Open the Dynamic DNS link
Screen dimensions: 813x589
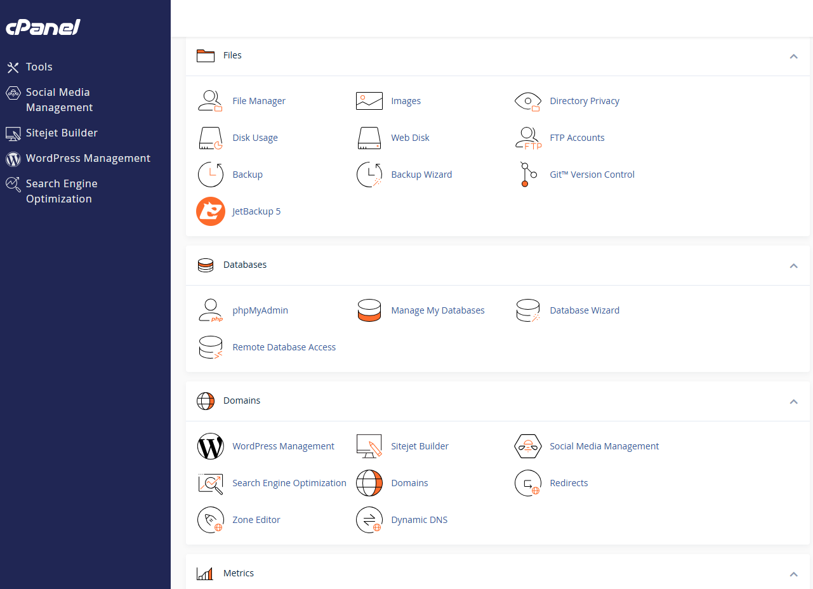pyautogui.click(x=420, y=520)
